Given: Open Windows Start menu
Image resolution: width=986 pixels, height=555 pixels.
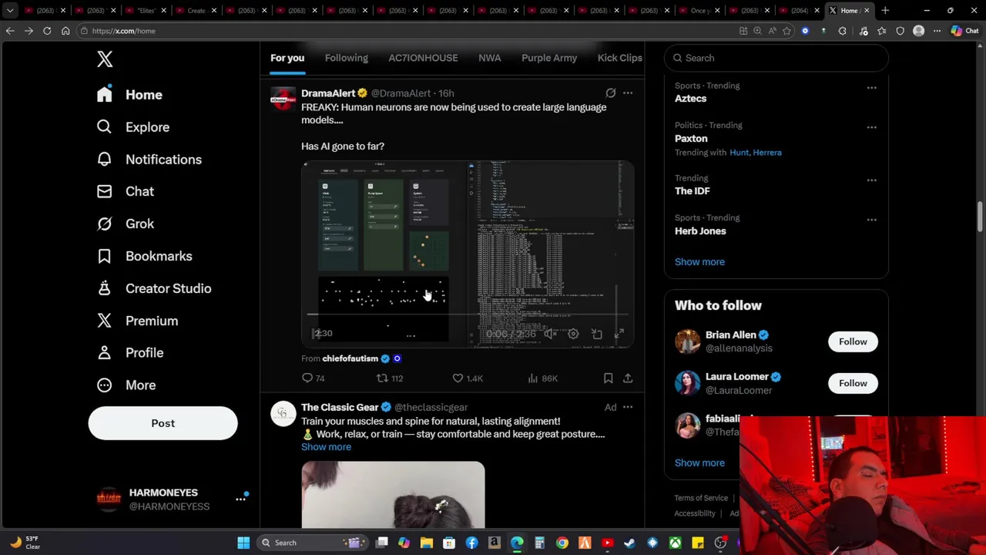Looking at the screenshot, I should [x=243, y=543].
